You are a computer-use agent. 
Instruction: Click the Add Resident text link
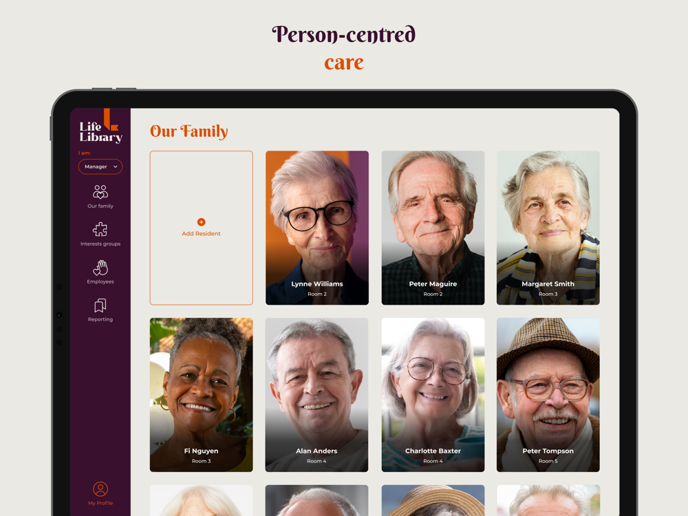(x=201, y=234)
